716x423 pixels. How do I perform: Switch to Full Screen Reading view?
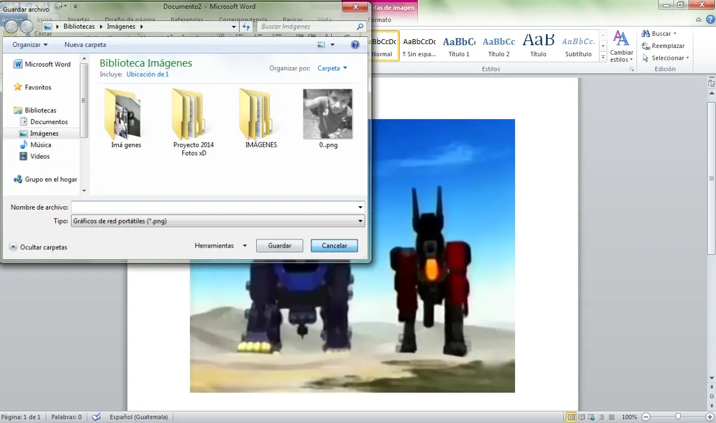(x=581, y=417)
